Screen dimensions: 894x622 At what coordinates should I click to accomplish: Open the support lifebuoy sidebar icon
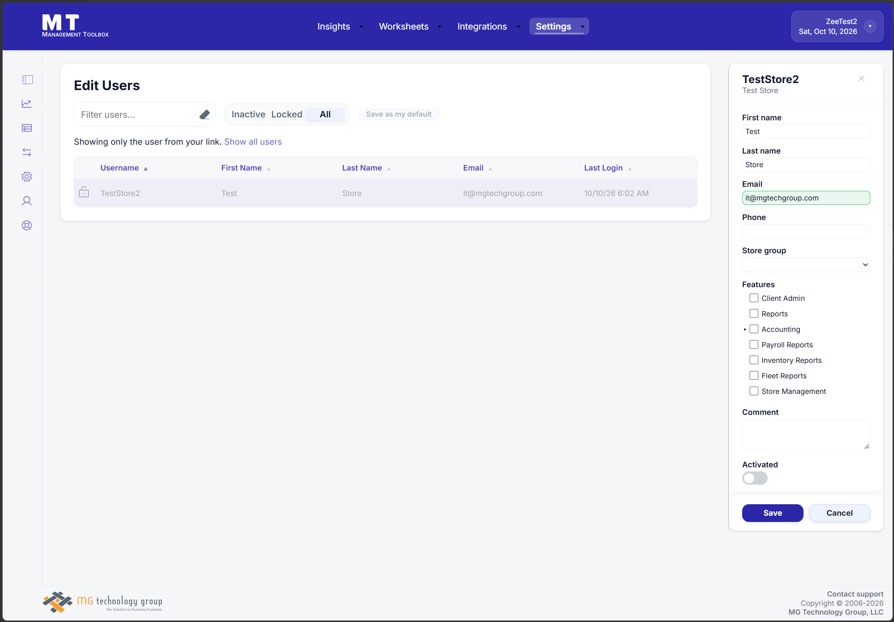click(27, 225)
